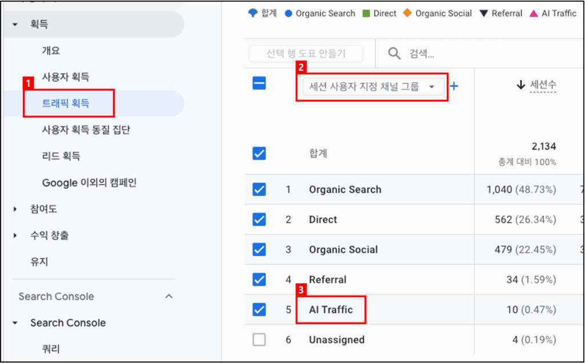Click the 합계 legend marker icon
585x363 pixels.
[x=253, y=13]
